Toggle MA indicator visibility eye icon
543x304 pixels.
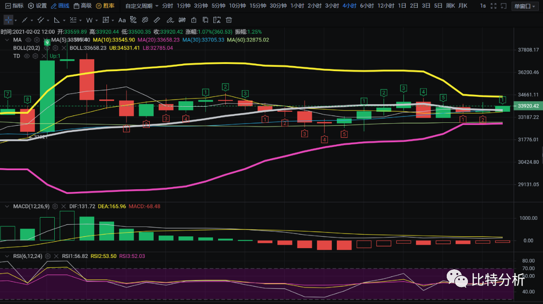28,40
